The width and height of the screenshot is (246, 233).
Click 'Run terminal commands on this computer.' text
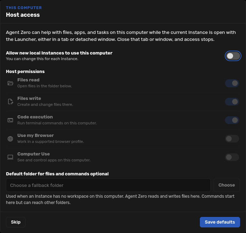tap(57, 123)
